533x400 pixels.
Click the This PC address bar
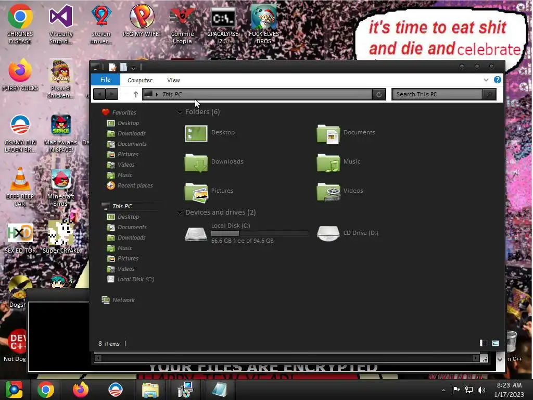tap(257, 94)
